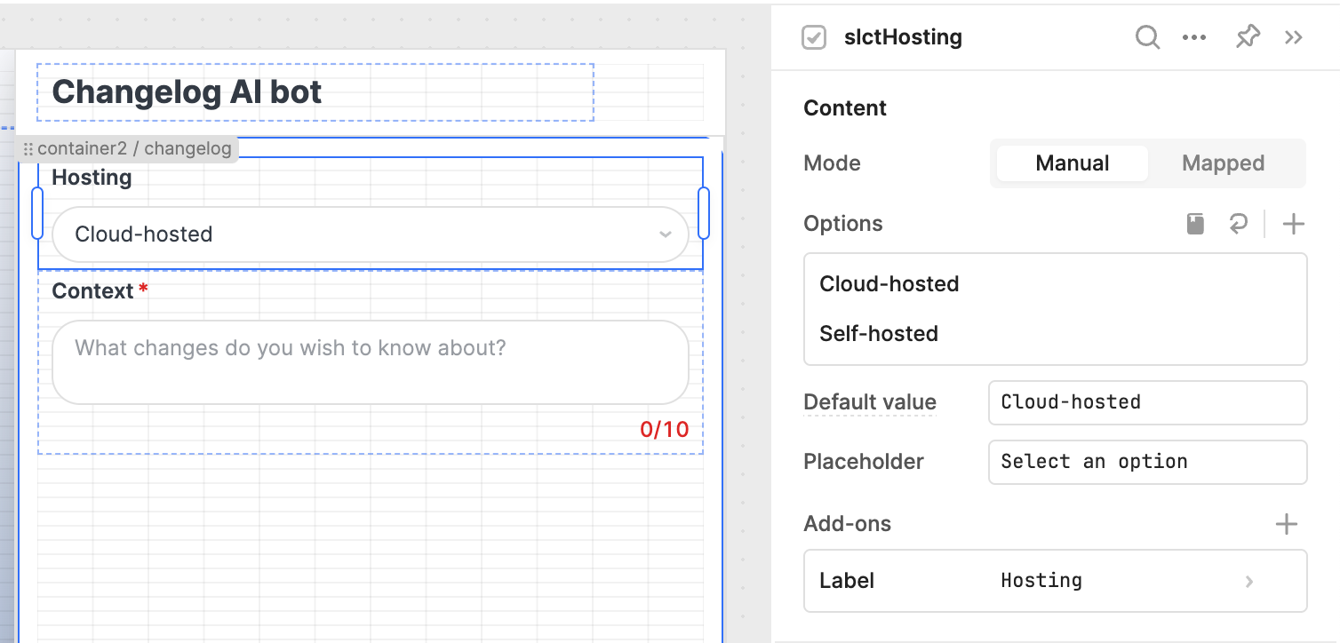Open the options book icon
Screen dimensions: 1340x643
click(x=1196, y=224)
